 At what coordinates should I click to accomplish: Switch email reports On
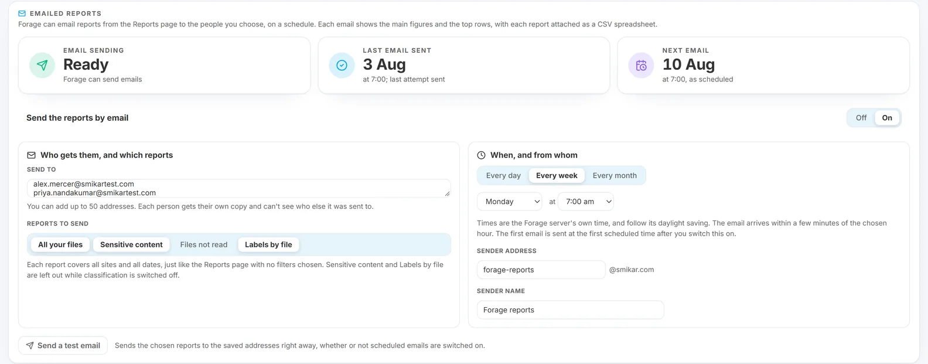[x=887, y=118]
